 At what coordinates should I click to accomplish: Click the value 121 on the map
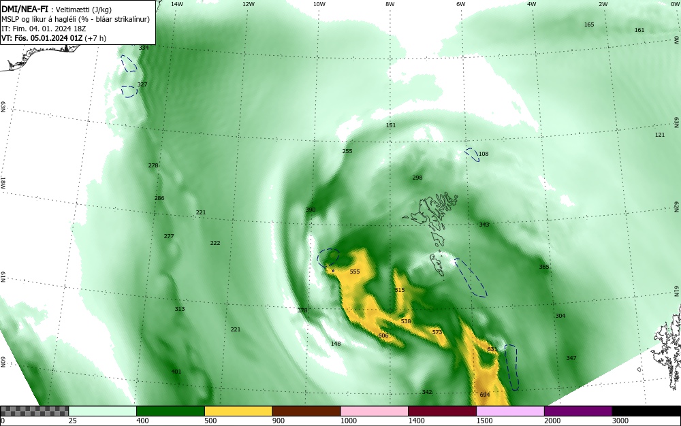(660, 135)
